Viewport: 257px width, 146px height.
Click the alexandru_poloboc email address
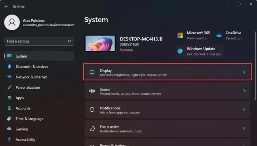[x=49, y=25]
